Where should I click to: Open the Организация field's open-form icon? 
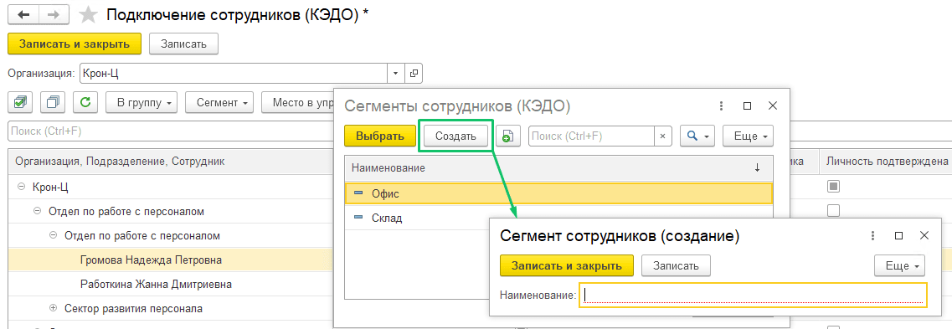tap(414, 74)
